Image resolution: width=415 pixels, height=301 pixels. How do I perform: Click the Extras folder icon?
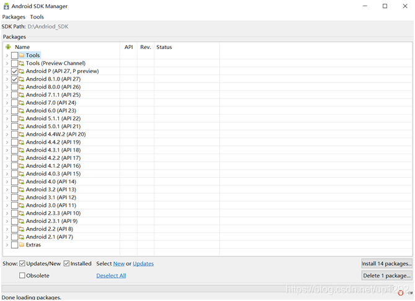click(x=22, y=245)
